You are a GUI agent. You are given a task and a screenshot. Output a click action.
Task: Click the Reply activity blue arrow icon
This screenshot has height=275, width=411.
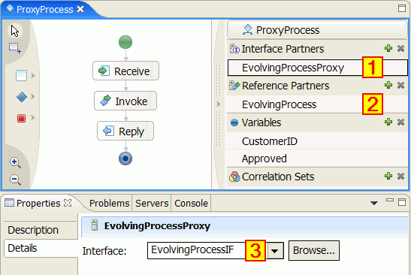pyautogui.click(x=108, y=131)
